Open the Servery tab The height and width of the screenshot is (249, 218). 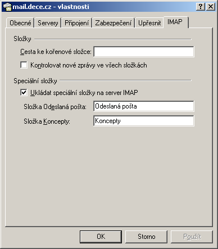pos(48,23)
